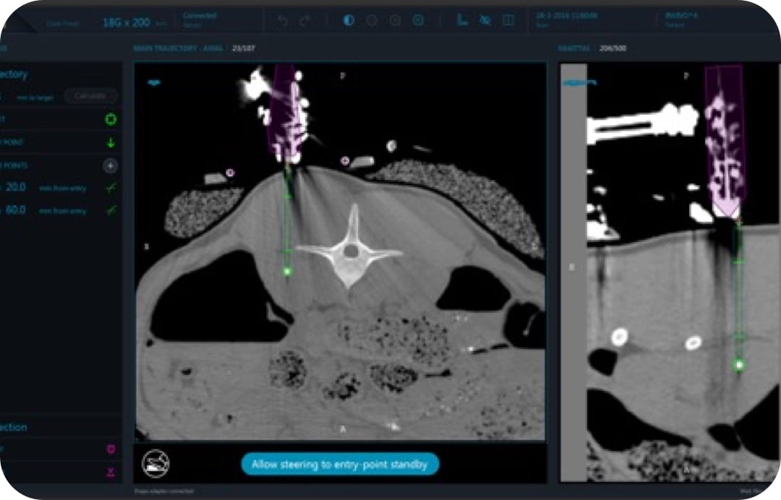
Task: Toggle the 20.0 mm checkpoint checkmark
Action: [111, 188]
